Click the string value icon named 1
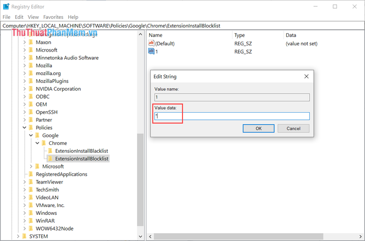 click(151, 51)
